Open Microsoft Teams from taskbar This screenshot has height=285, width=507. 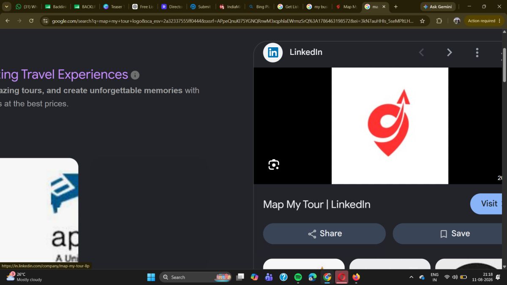[269, 277]
